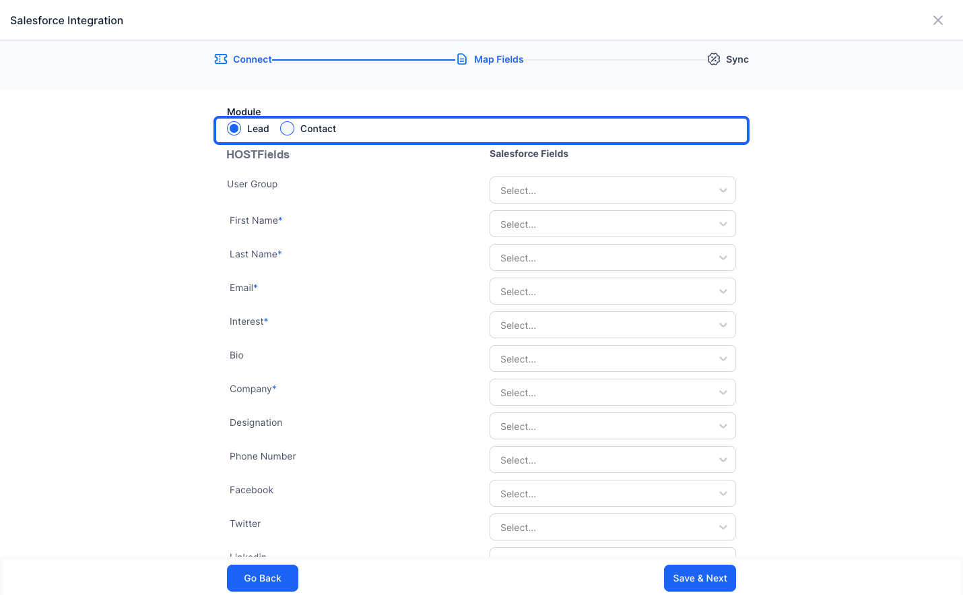Click the Interest dropdown chevron arrow
Screen dimensions: 963x595
coord(723,325)
